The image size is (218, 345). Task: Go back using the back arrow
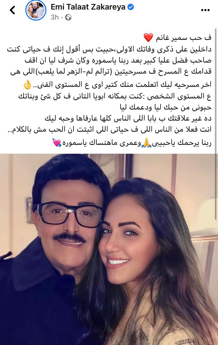(12, 10)
